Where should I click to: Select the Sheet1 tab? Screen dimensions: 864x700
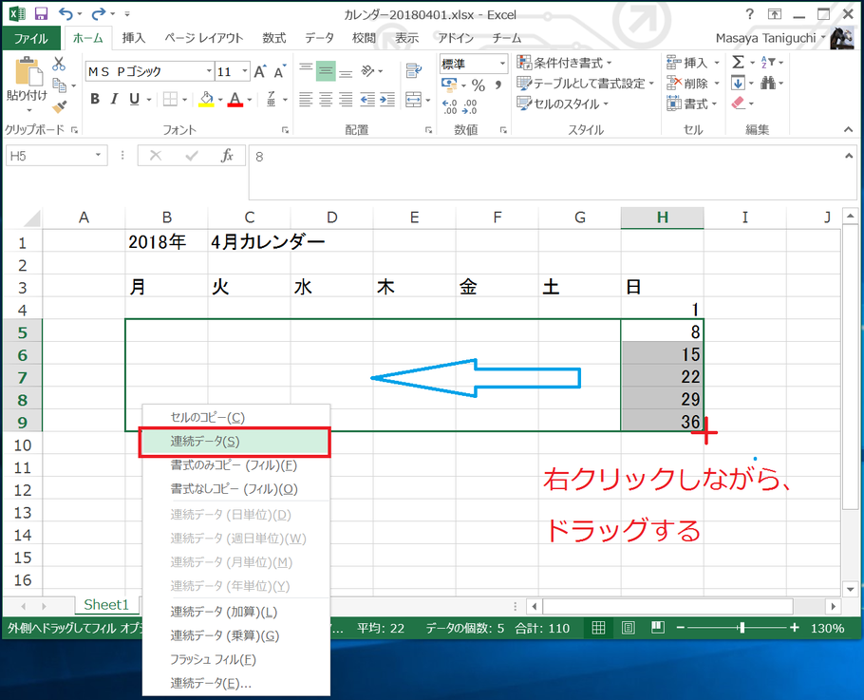106,605
